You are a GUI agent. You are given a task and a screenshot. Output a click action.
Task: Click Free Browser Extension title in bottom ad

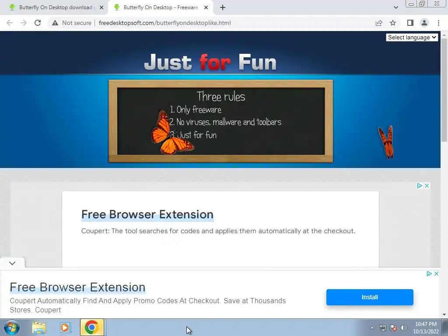[78, 287]
